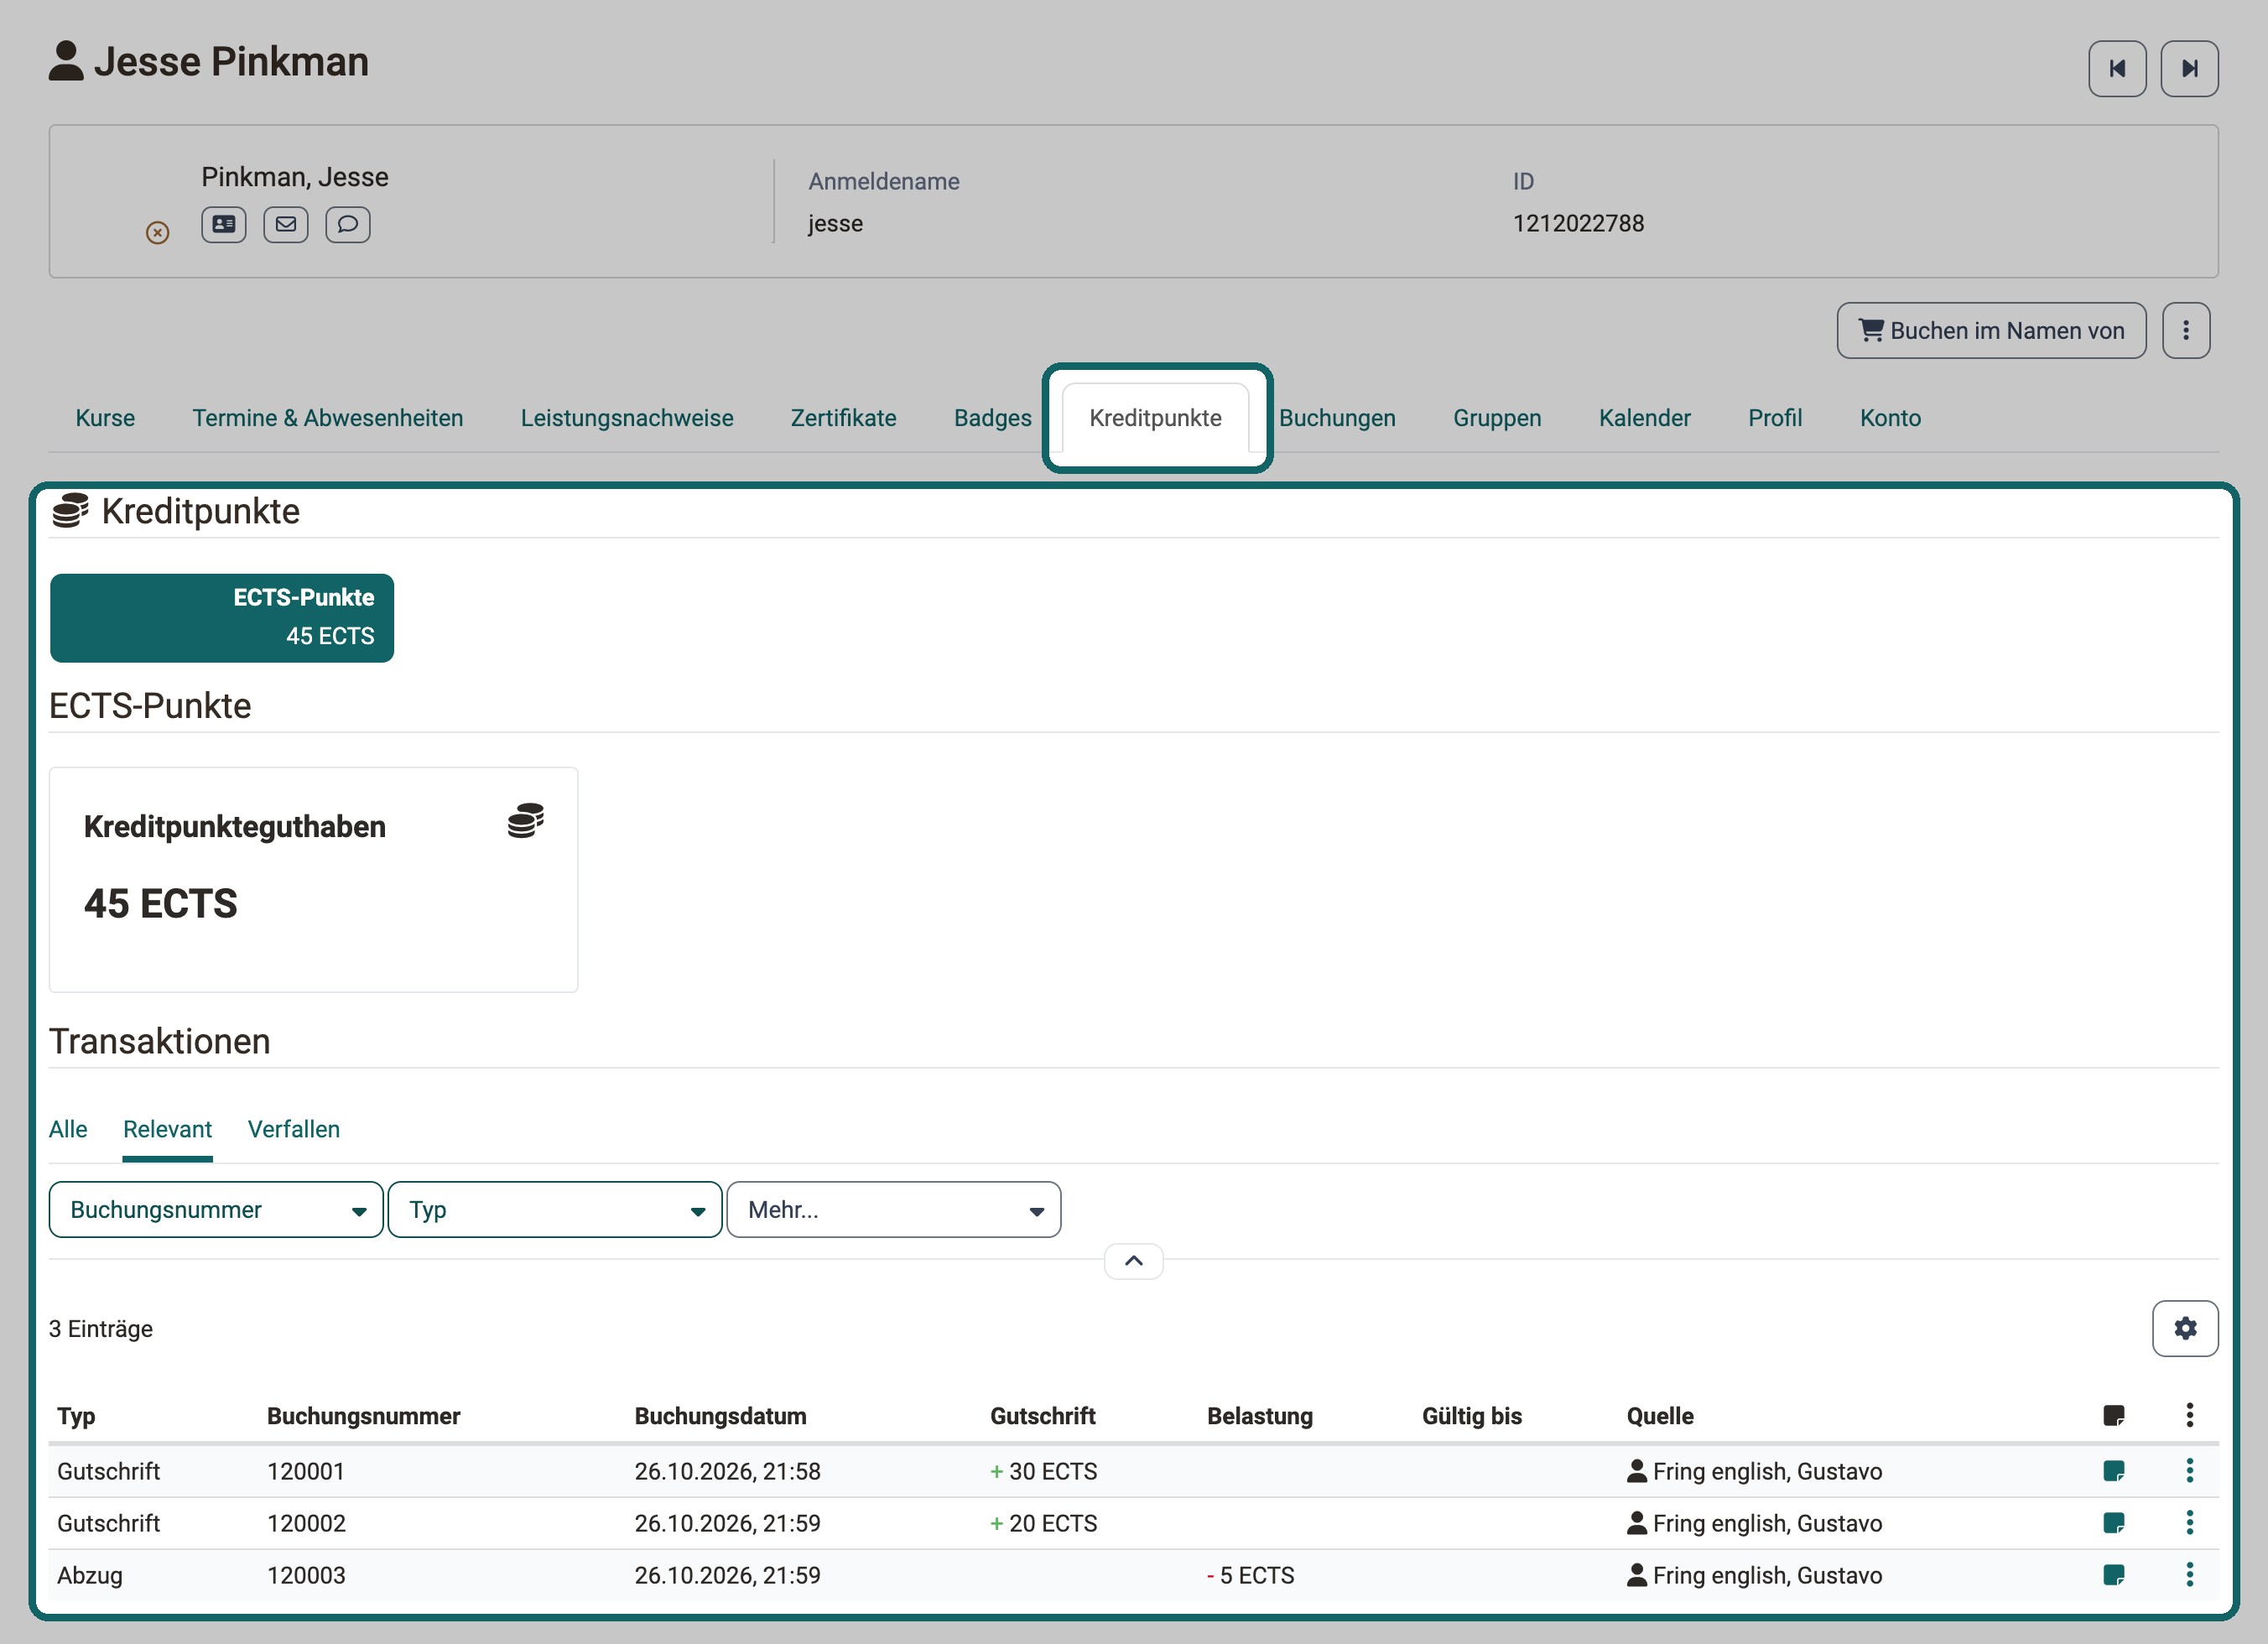Open more user actions menu beside Buchen button

(x=2186, y=330)
